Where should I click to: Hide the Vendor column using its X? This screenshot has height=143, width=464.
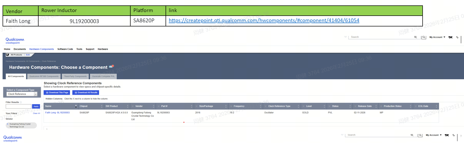(133, 106)
